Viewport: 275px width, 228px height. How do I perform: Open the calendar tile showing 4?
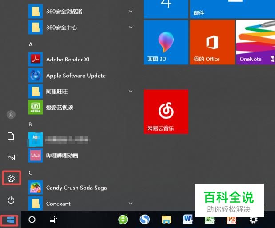pos(166,9)
